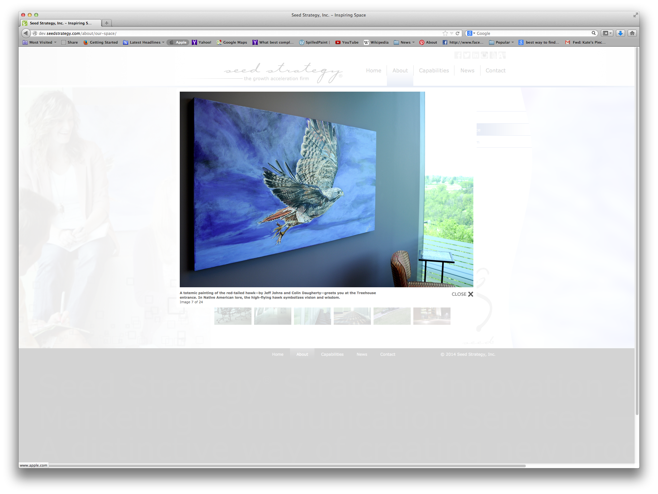
Task: Expand the Latest Headlines feed dropdown
Action: tap(144, 42)
